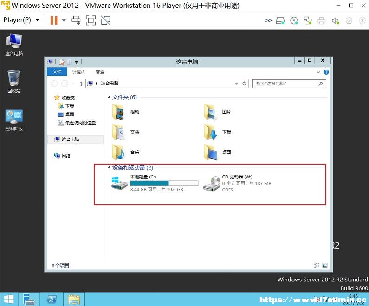This screenshot has height=306, width=369.
Task: Collapse the 文件夹 (6) group
Action: point(109,97)
